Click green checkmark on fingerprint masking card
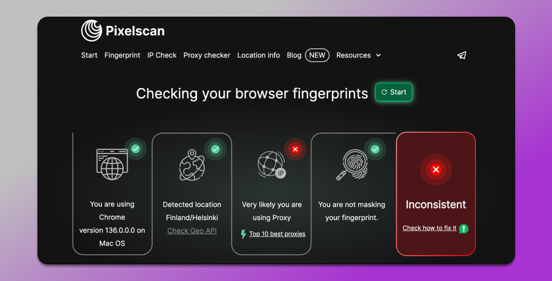 [375, 149]
